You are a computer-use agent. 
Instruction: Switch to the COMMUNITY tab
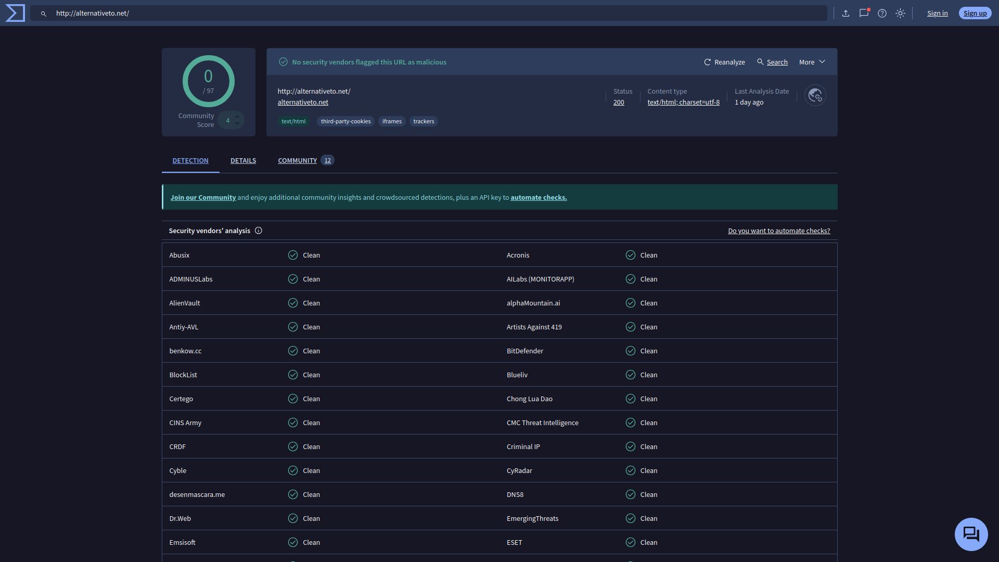(297, 160)
